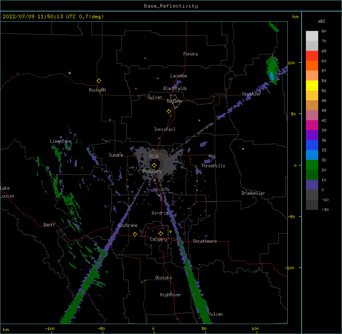Click the Calgary city label
The width and height of the screenshot is (342, 334).
pos(158,239)
